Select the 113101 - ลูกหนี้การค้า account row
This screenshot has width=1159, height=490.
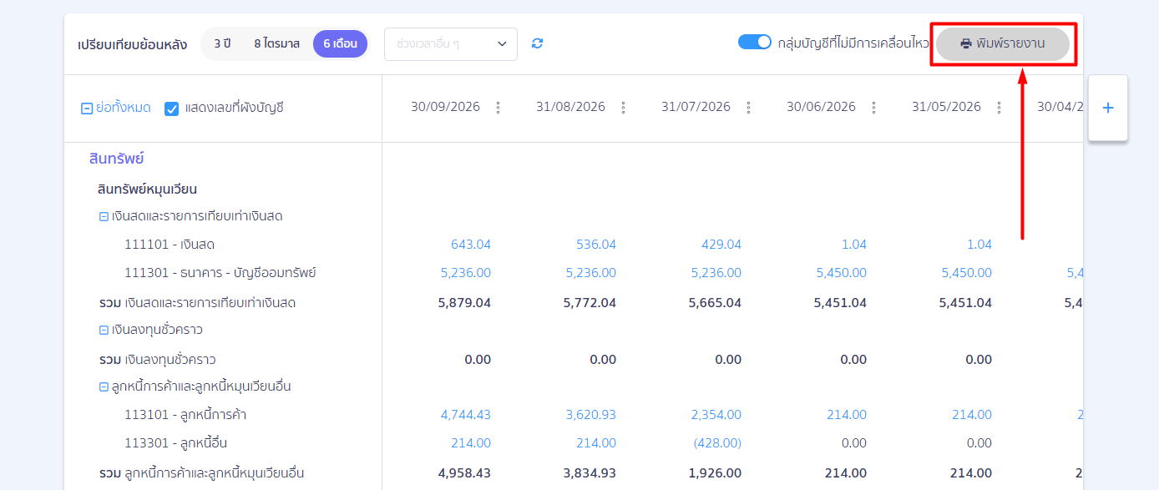[x=185, y=415]
